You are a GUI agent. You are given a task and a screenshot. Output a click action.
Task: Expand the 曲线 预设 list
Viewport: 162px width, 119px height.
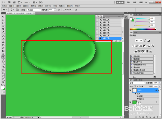[132, 59]
